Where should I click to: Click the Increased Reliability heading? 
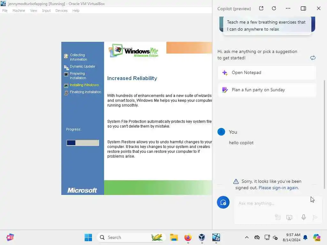click(x=132, y=78)
